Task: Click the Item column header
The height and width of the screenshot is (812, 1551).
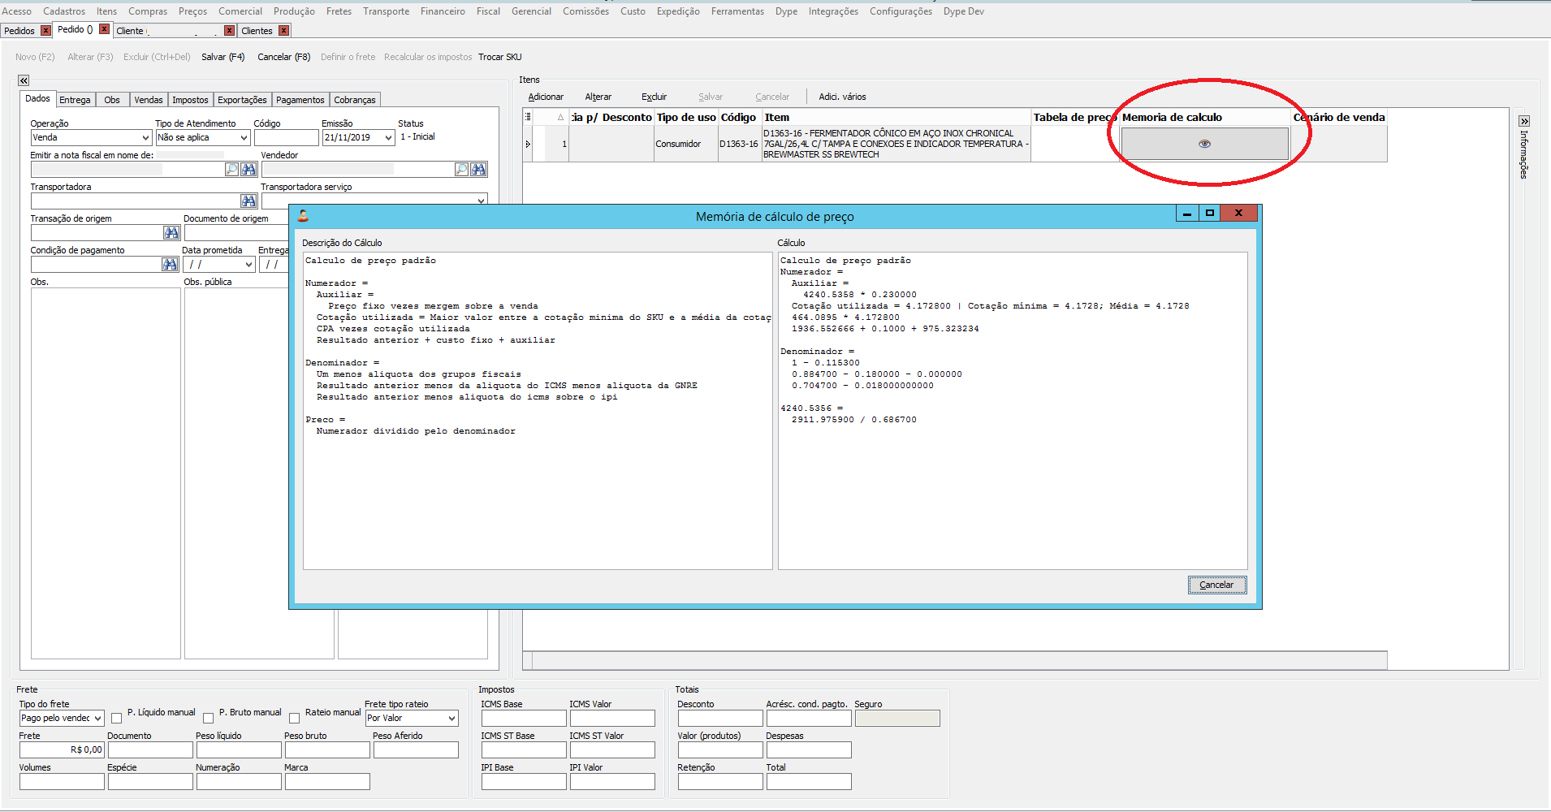Action: (x=896, y=117)
